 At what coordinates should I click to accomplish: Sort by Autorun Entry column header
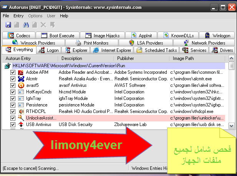pyautogui.click(x=30, y=58)
